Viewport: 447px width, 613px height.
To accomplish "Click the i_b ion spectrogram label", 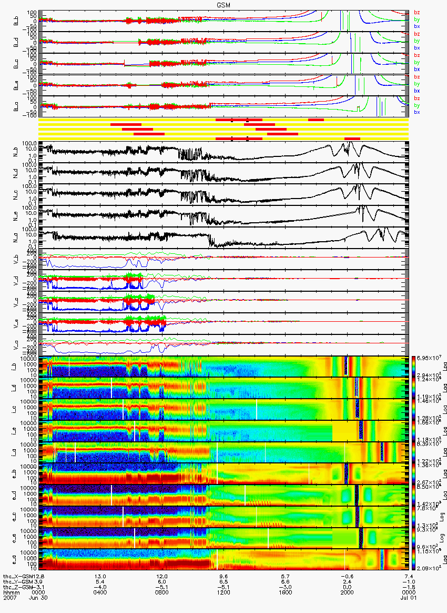I will (15, 367).
